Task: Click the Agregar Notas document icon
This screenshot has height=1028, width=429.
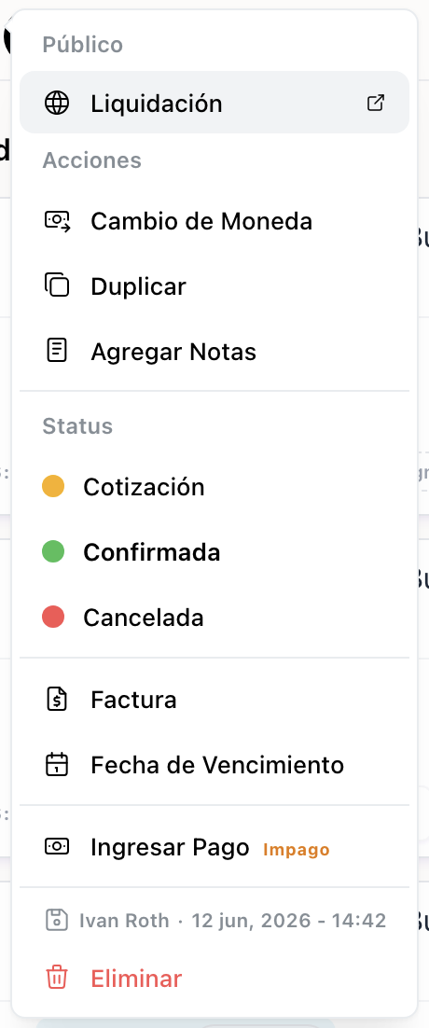Action: point(57,352)
